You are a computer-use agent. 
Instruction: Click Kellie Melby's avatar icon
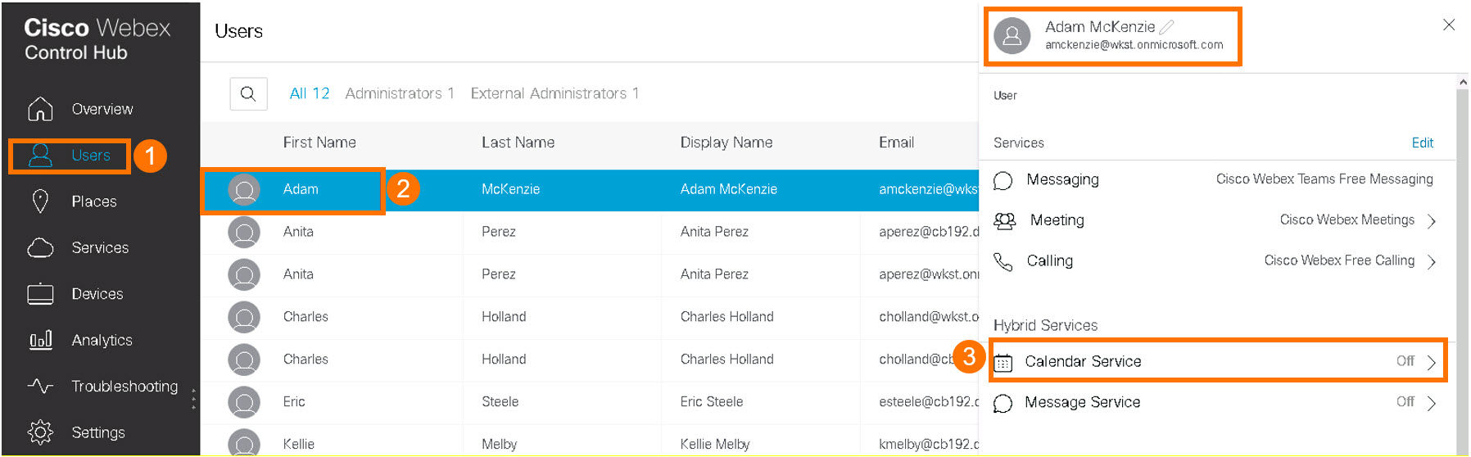pos(244,444)
